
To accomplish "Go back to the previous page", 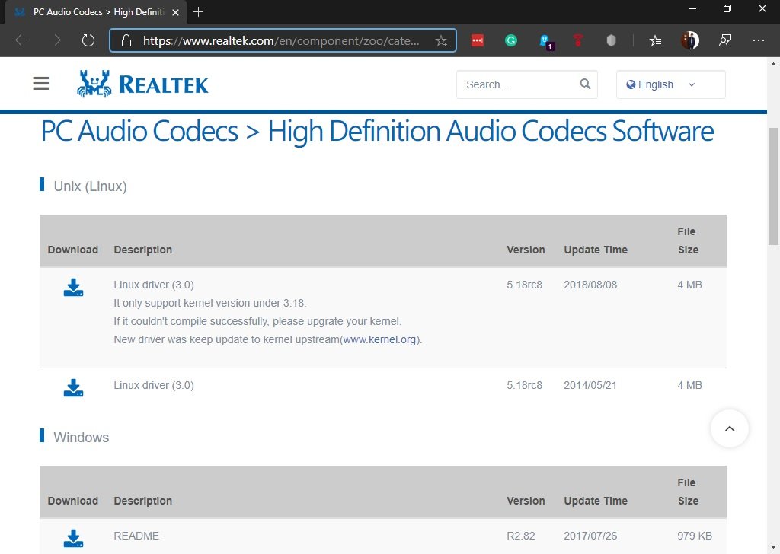I will coord(21,40).
